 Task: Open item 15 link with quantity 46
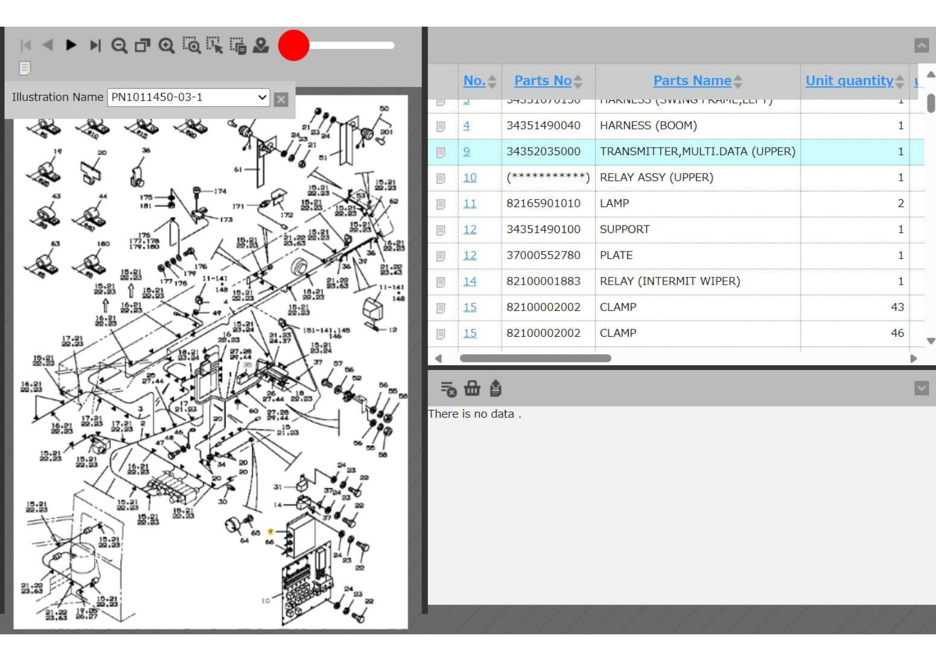click(470, 333)
